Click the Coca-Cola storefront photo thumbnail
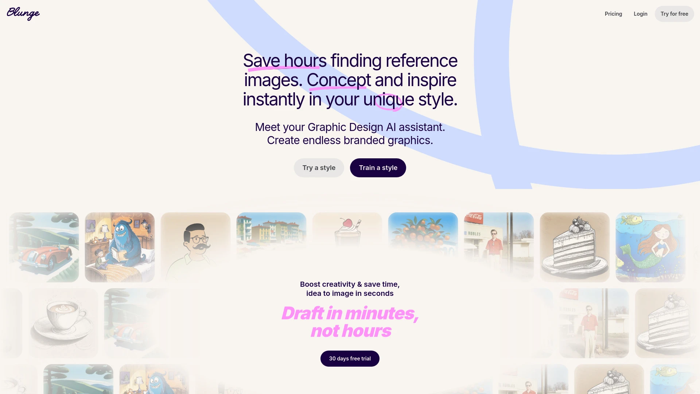700x394 pixels. (498, 247)
